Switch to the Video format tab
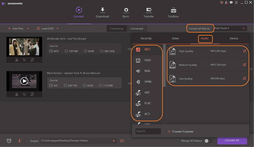Image resolution: width=254 pixels, height=147 pixels. pos(175,39)
